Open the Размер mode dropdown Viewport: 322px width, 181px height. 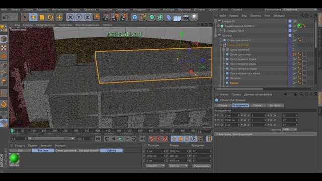[178, 166]
